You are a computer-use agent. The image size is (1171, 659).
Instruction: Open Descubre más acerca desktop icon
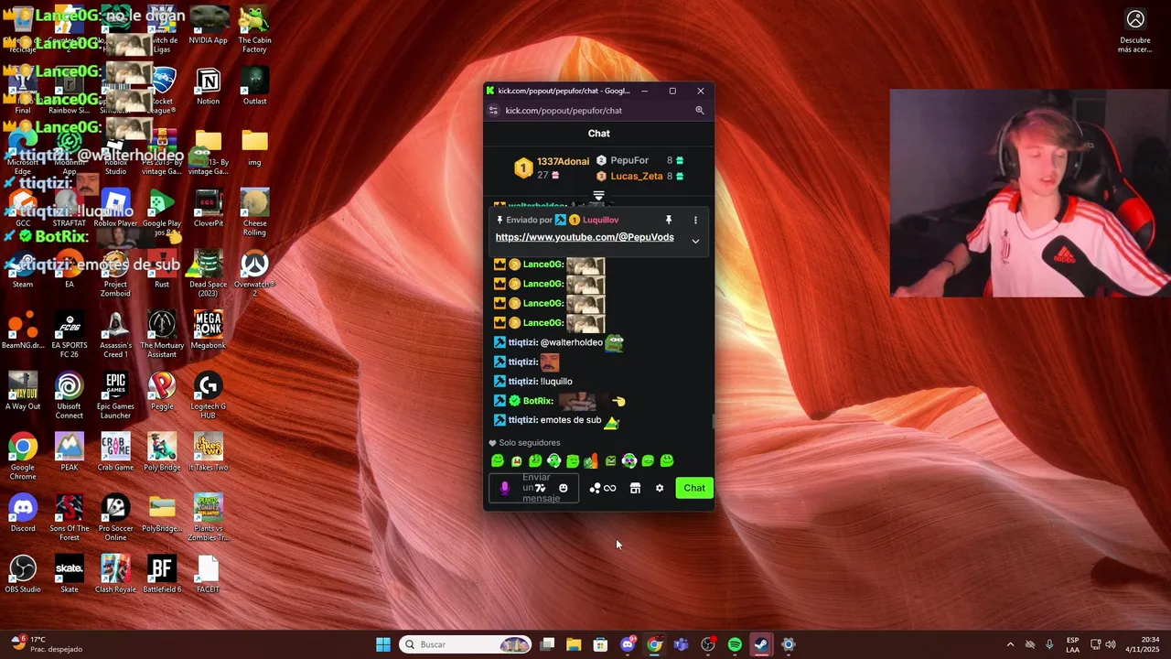tap(1135, 30)
